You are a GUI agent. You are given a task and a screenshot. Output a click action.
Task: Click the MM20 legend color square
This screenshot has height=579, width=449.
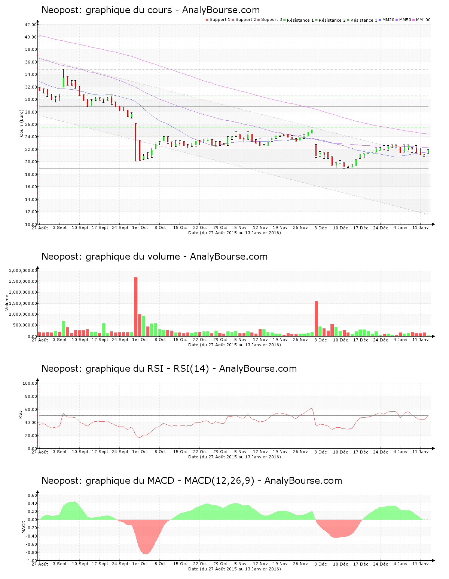pos(380,20)
